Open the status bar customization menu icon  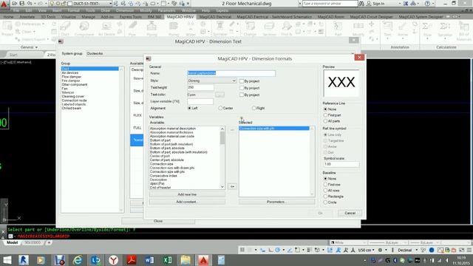tap(469, 250)
